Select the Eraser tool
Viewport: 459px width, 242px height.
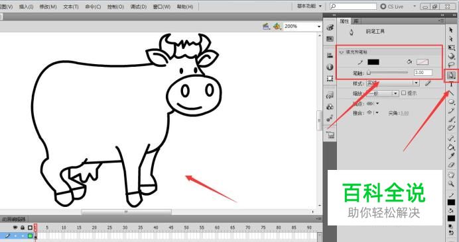[451, 165]
